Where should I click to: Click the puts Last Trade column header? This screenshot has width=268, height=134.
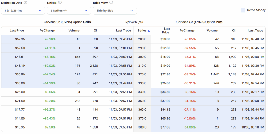255,31
